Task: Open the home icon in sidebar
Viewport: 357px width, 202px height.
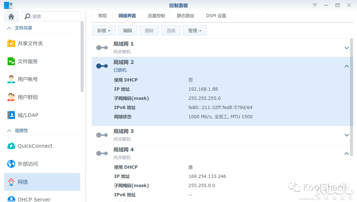Action: [x=11, y=16]
